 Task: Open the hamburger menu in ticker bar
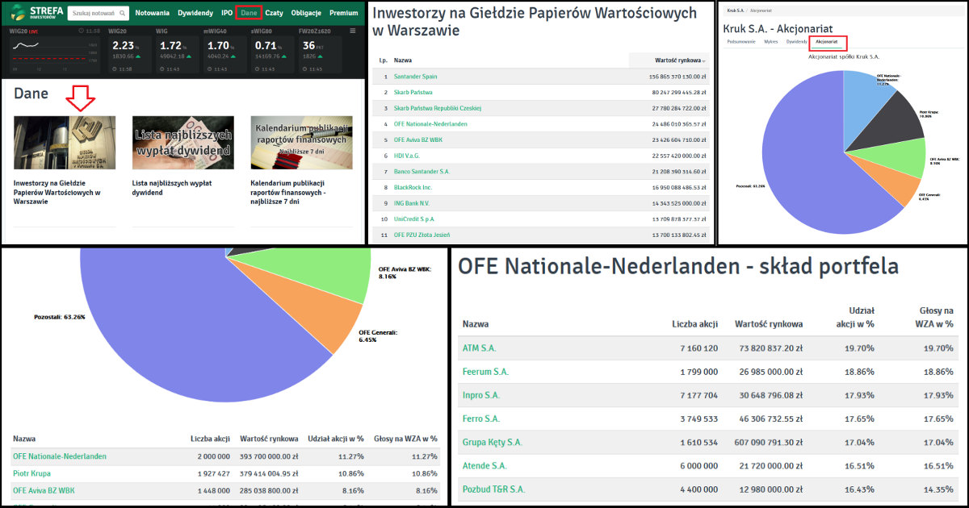click(352, 31)
